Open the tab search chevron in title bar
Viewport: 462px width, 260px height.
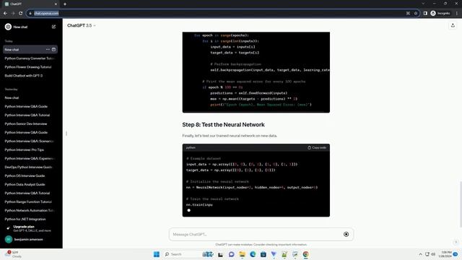423,4
